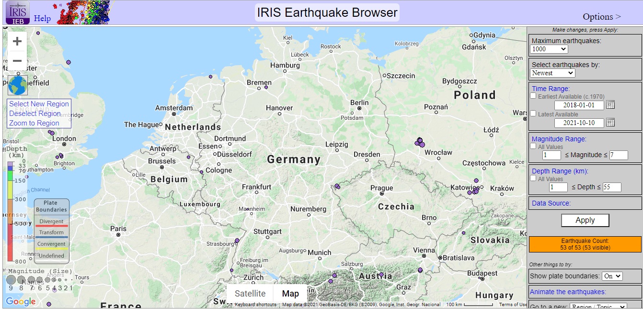This screenshot has height=309, width=643.
Task: Toggle Earliest Available checkbox
Action: point(533,96)
